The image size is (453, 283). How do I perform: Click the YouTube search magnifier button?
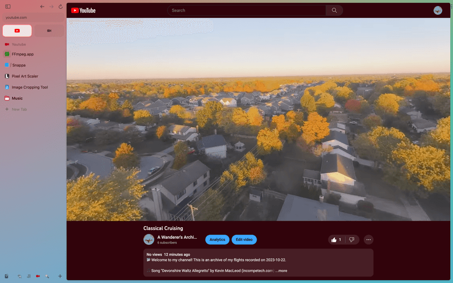click(x=334, y=10)
